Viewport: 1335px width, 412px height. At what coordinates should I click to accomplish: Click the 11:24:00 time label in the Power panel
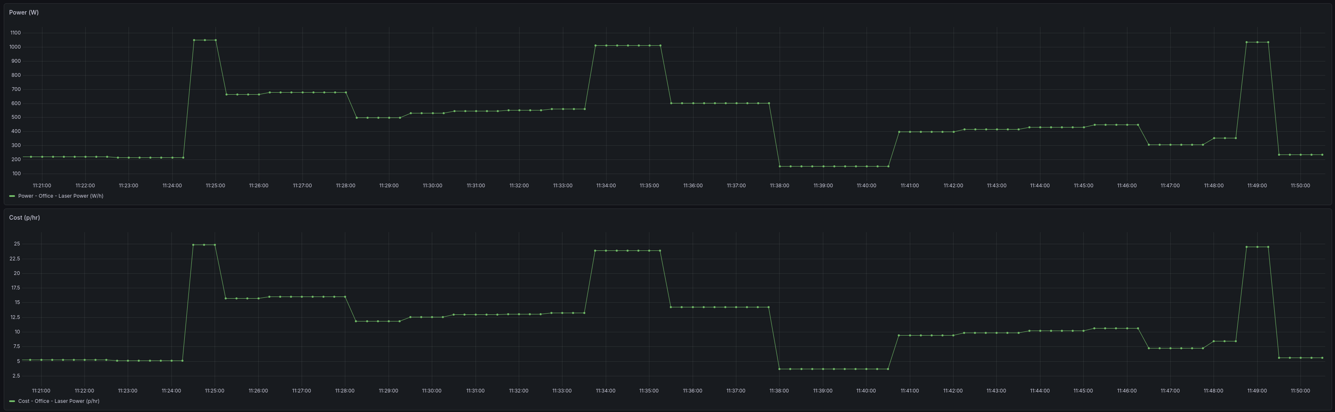pyautogui.click(x=172, y=186)
